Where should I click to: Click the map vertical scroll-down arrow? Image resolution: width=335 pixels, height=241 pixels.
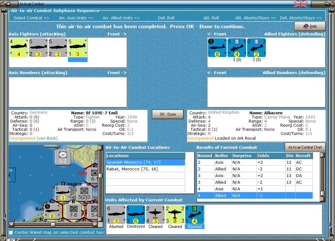[x=100, y=219]
